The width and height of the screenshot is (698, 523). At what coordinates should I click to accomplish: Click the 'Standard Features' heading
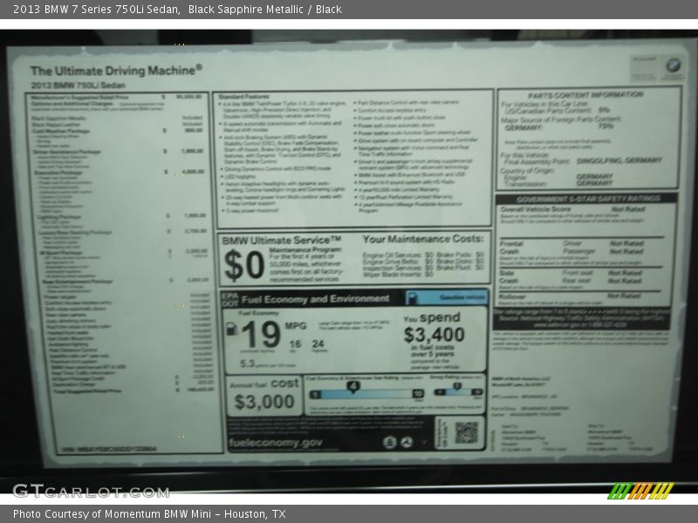[243, 97]
